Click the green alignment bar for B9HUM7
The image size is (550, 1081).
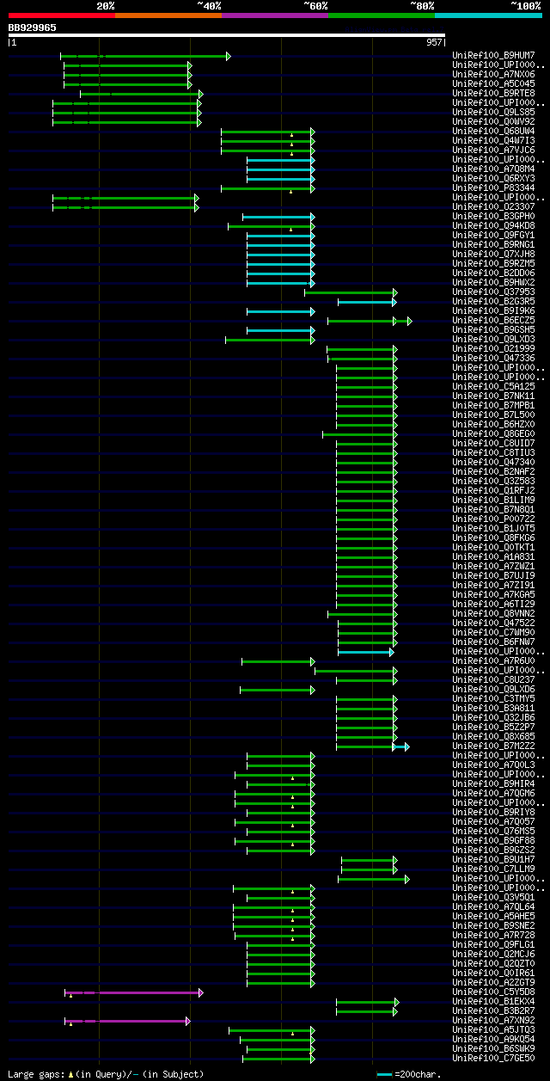point(145,56)
